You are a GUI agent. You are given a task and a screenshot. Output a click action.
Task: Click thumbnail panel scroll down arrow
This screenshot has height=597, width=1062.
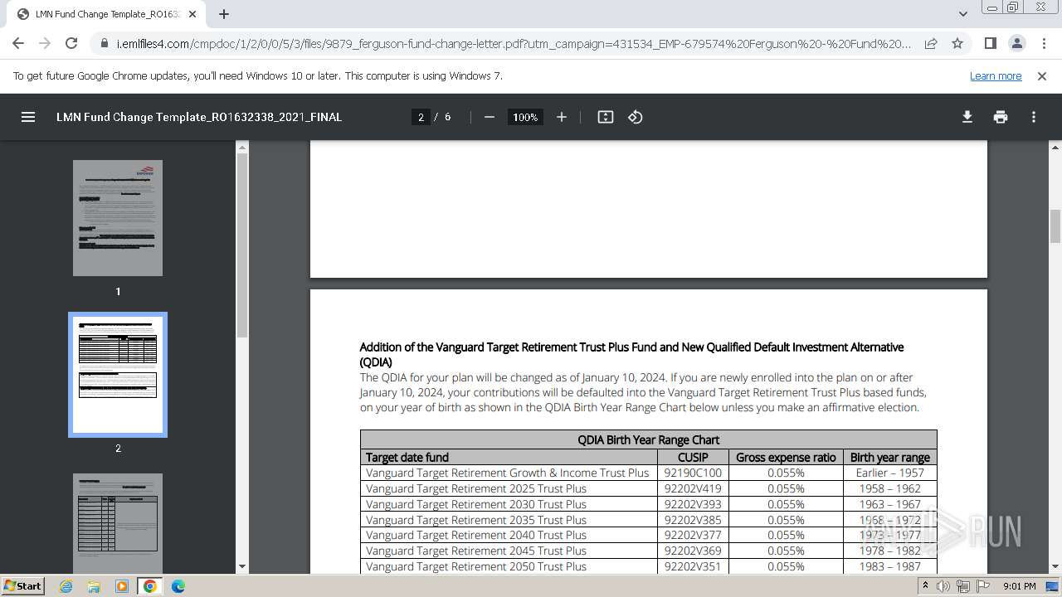tap(242, 567)
